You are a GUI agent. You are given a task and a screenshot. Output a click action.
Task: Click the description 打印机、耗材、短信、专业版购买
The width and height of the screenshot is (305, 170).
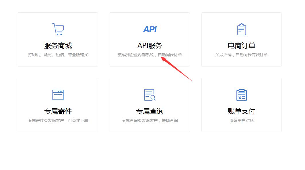58,55
